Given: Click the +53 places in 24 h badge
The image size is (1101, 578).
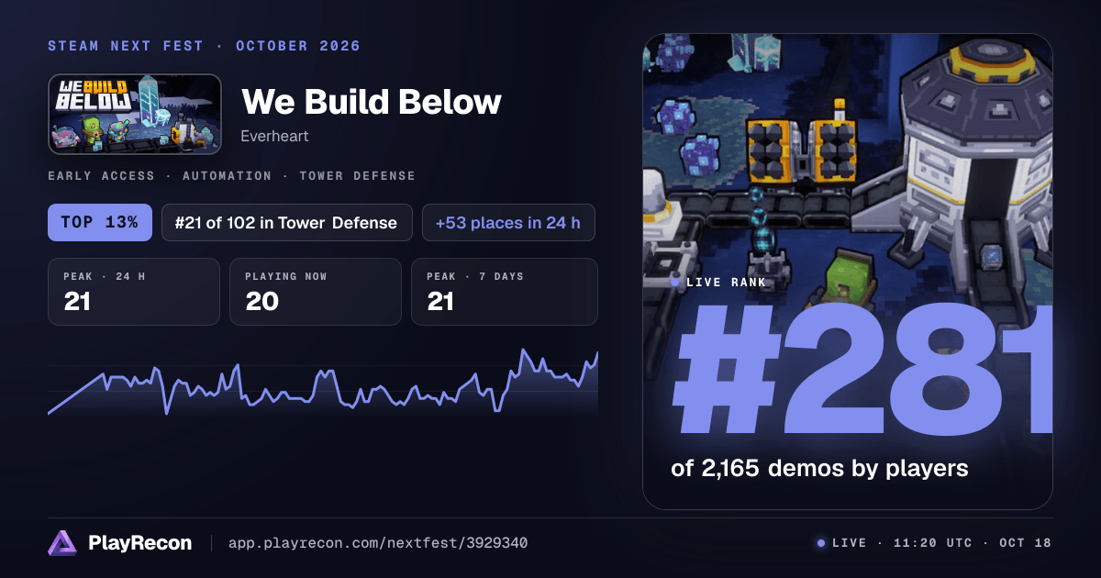Looking at the screenshot, I should [508, 222].
